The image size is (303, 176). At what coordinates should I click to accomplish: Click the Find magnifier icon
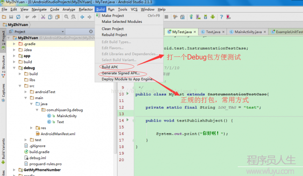(66, 17)
